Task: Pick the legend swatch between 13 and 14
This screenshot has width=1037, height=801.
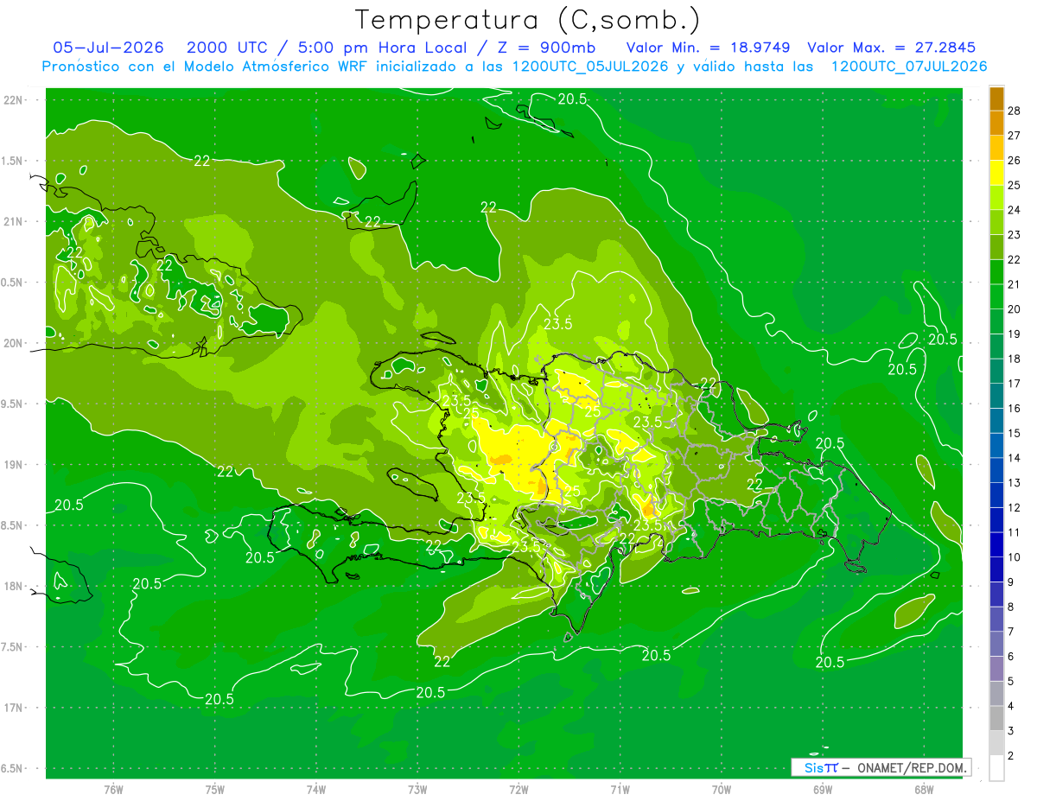Action: [x=996, y=470]
